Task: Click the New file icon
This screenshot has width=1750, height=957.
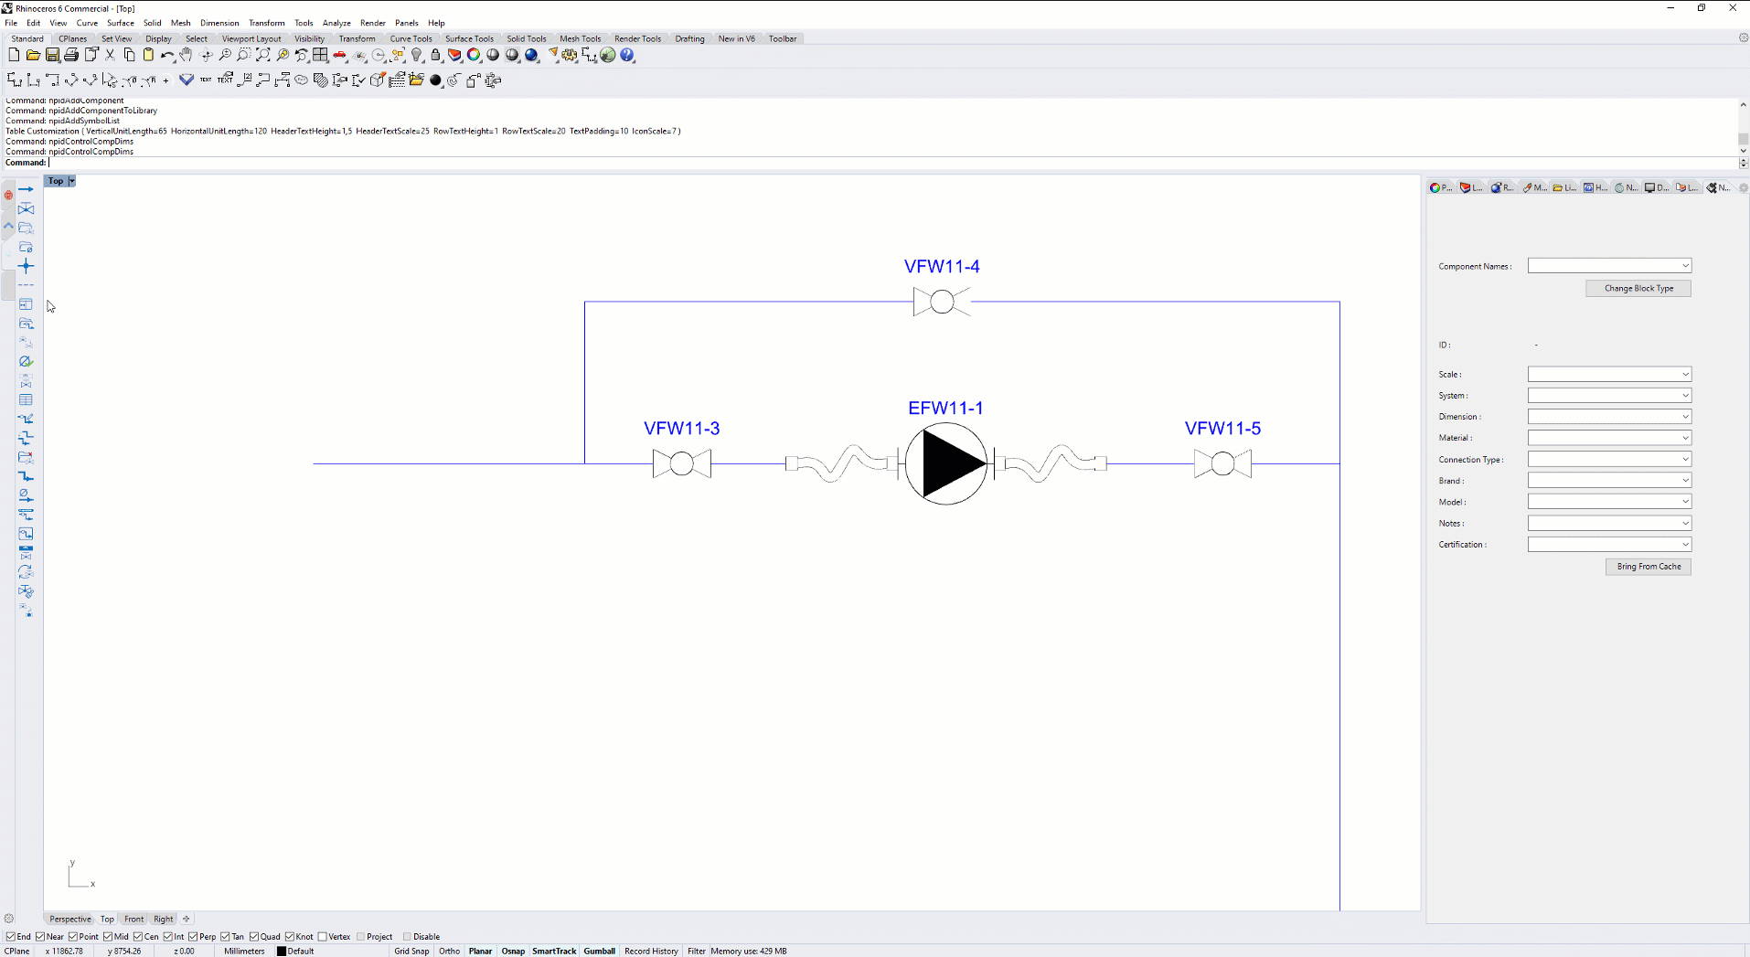Action: (x=14, y=55)
